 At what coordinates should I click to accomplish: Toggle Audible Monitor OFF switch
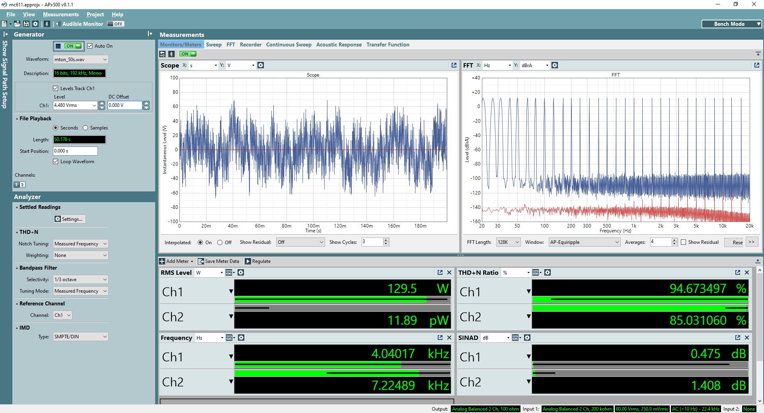[115, 24]
